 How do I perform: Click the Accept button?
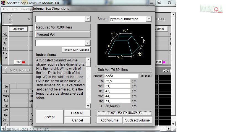click(49, 117)
